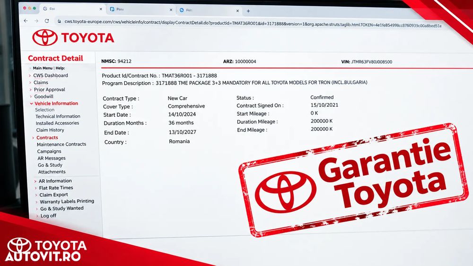
Task: Go back with the browser back arrow
Action: click(26, 21)
